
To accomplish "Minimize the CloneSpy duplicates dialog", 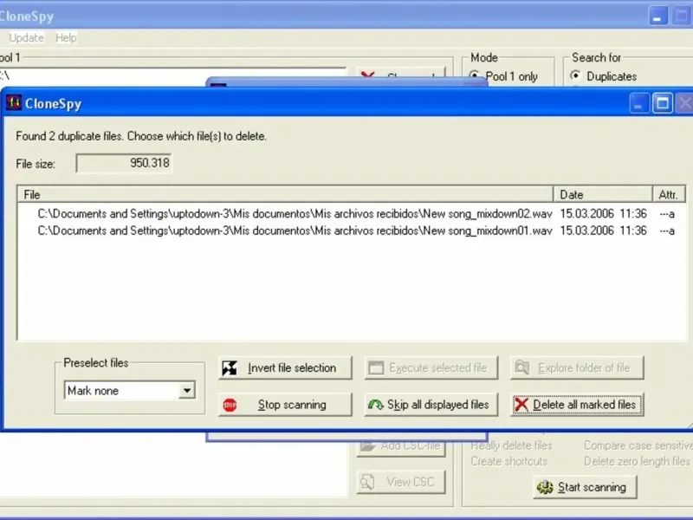I will click(639, 103).
